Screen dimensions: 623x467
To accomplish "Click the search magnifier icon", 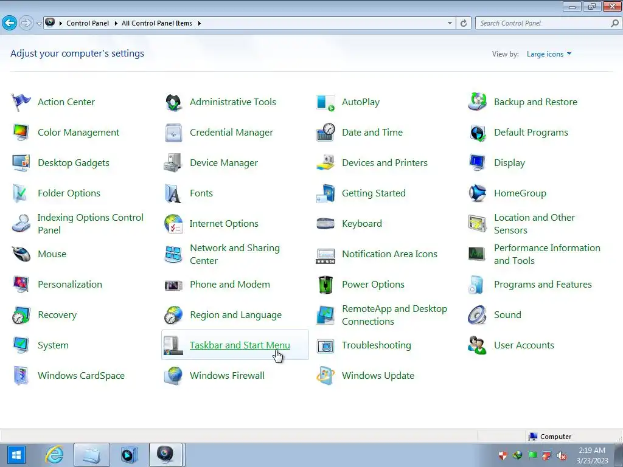I will point(614,23).
